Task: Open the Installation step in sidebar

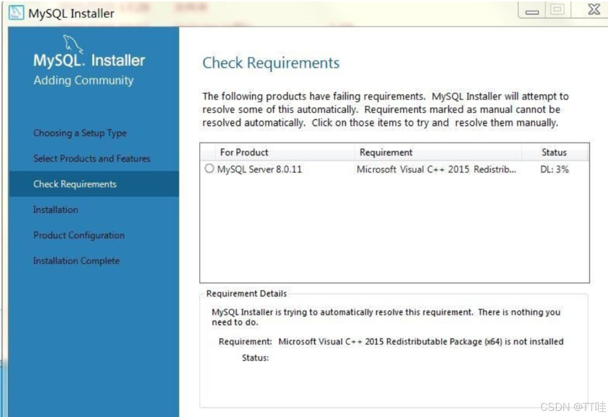Action: [x=56, y=210]
